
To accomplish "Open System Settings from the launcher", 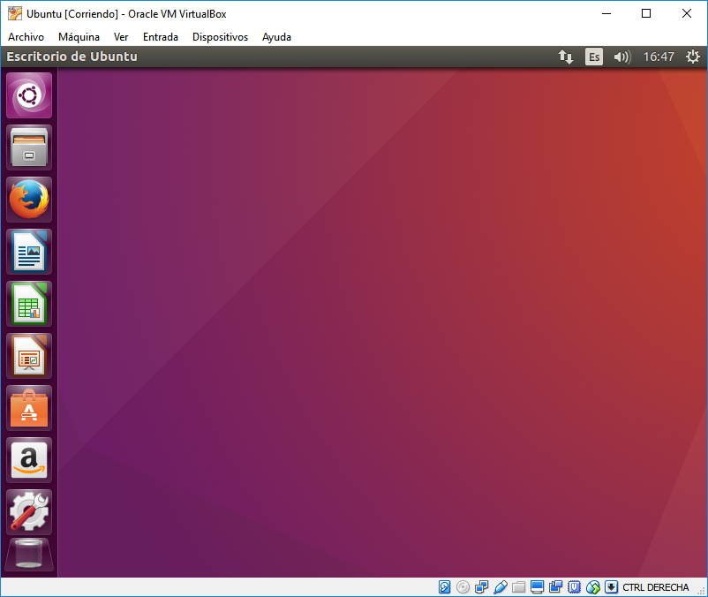I will pos(28,512).
